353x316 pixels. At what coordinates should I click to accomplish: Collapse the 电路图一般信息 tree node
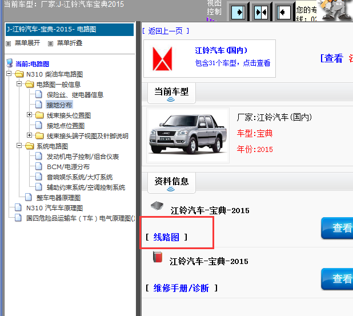(19, 84)
